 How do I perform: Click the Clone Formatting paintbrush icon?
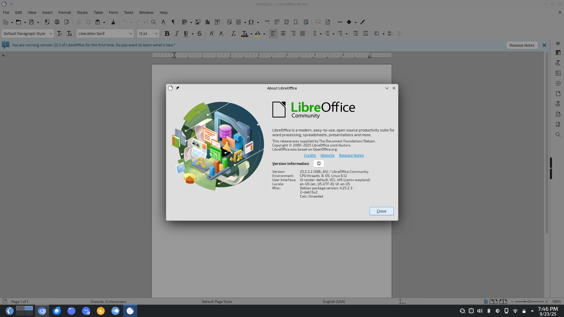113,22
